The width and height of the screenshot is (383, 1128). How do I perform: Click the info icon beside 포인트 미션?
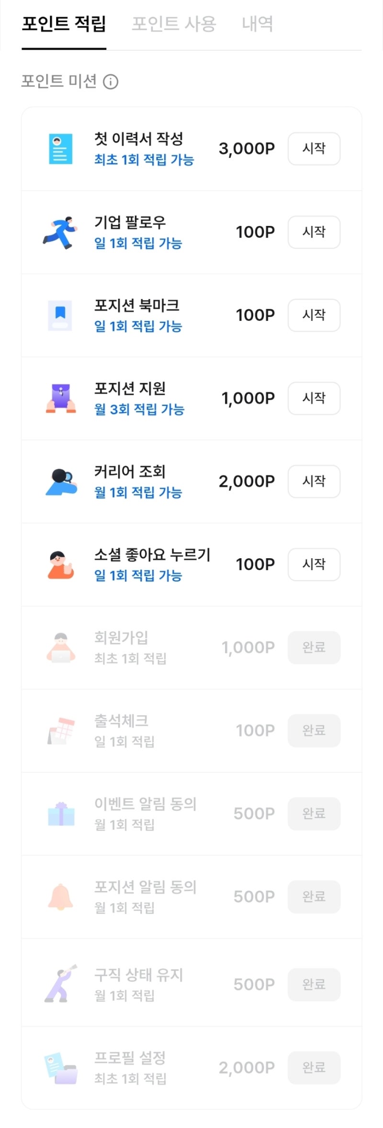(x=111, y=82)
